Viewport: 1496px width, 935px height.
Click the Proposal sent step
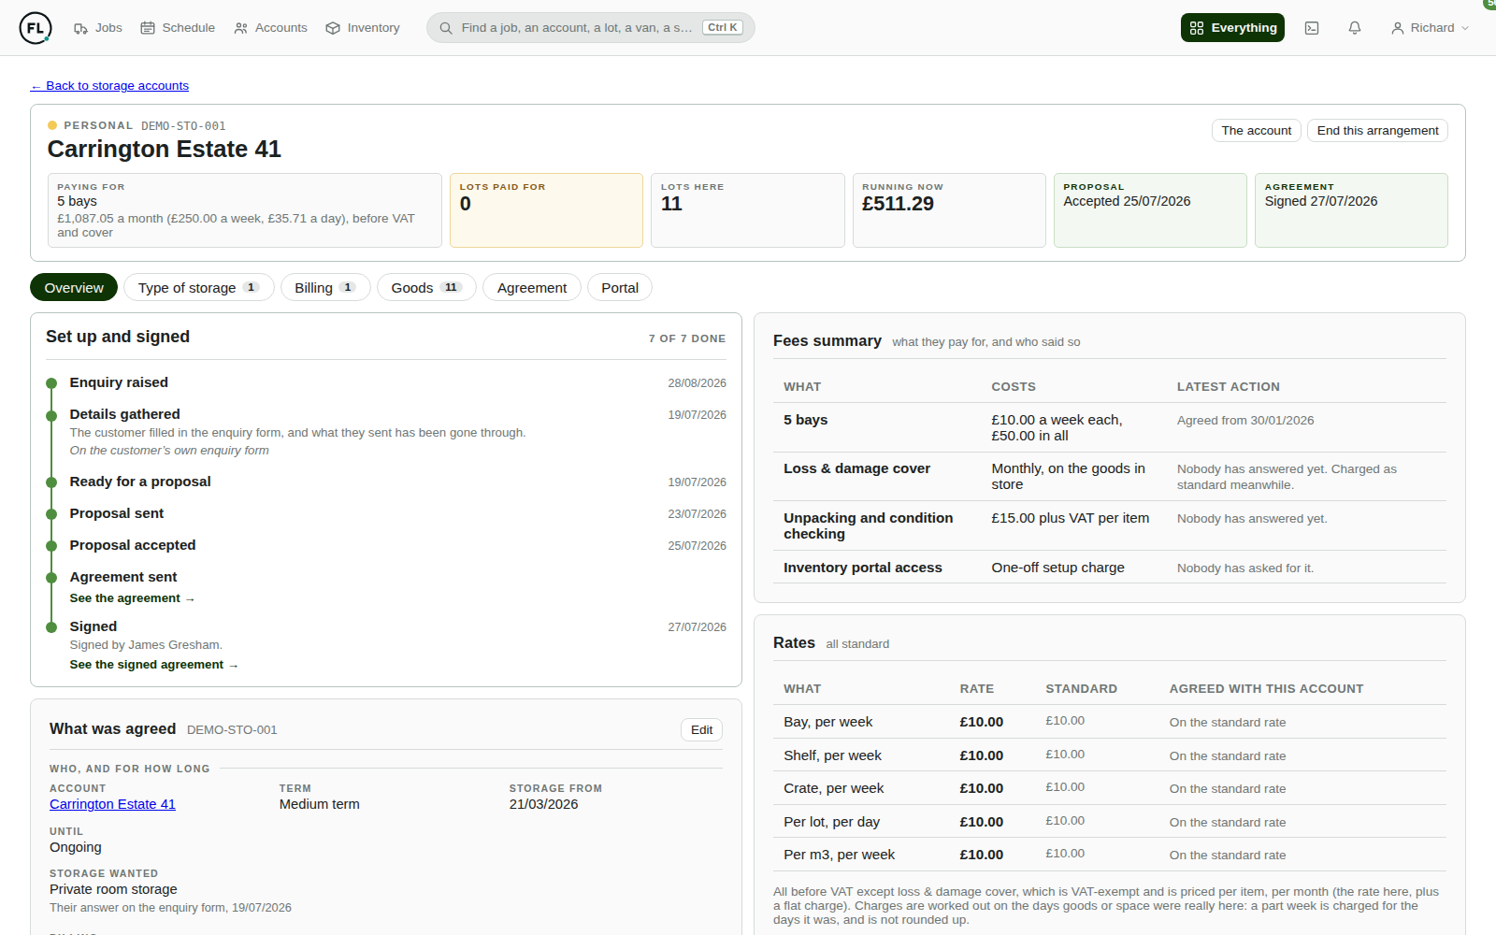[x=386, y=513]
